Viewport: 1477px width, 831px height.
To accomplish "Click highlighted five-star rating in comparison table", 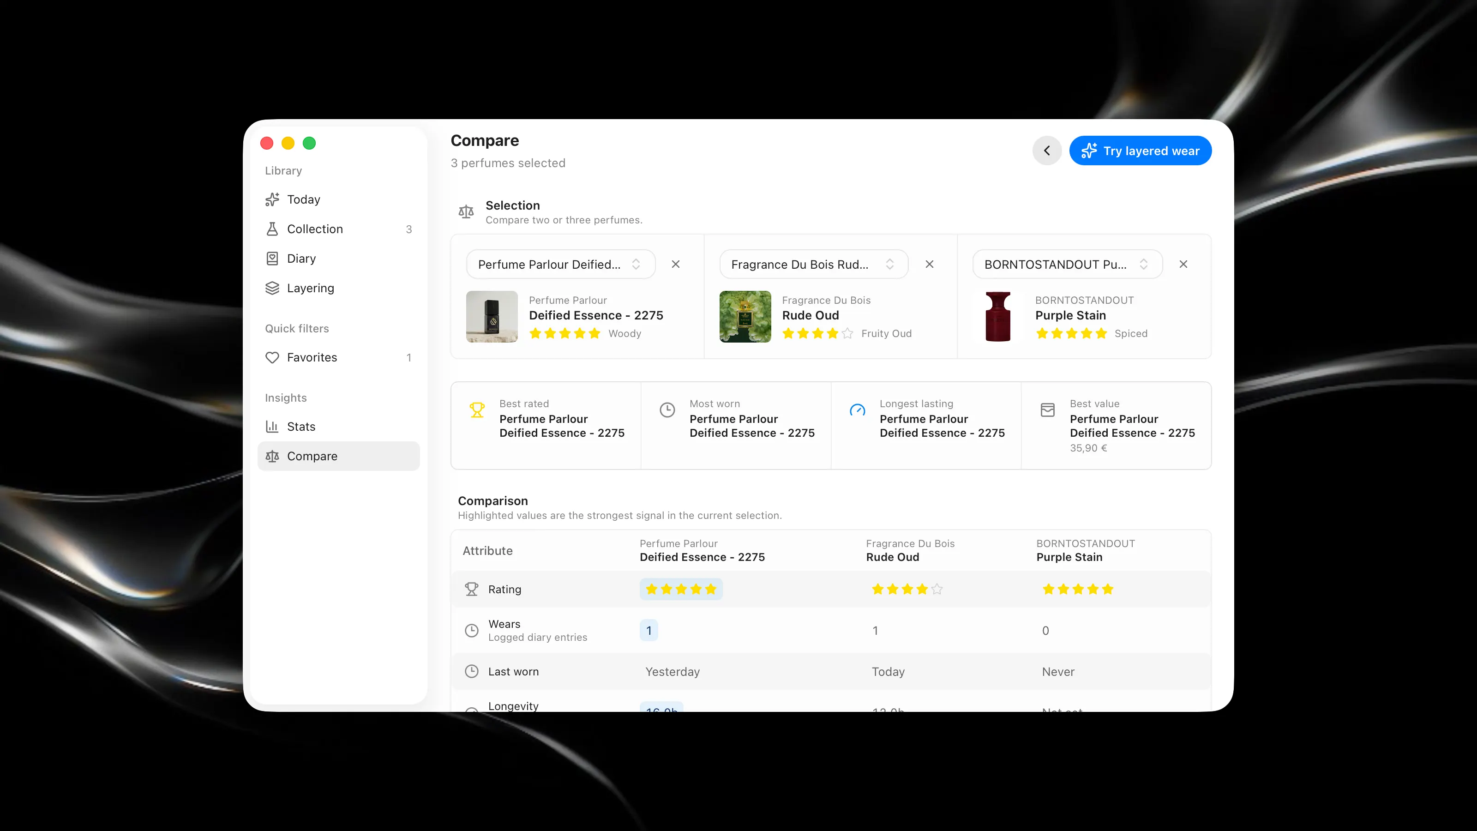I will (x=681, y=589).
